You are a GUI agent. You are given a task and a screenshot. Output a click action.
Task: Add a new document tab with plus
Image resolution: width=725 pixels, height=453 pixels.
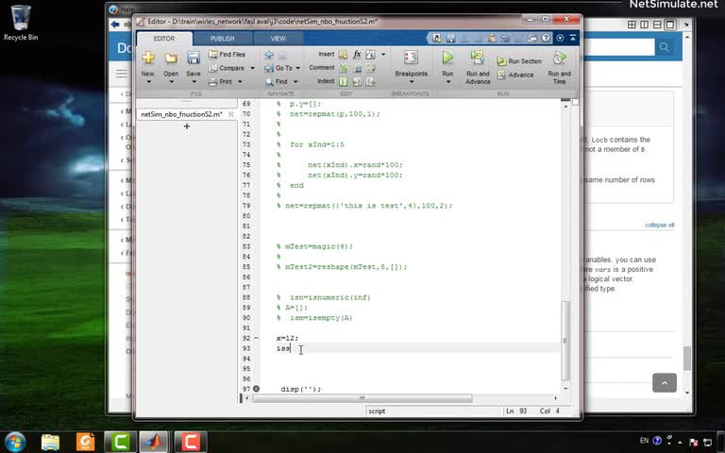coord(187,126)
